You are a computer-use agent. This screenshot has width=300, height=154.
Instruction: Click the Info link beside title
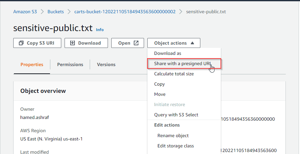100,30
